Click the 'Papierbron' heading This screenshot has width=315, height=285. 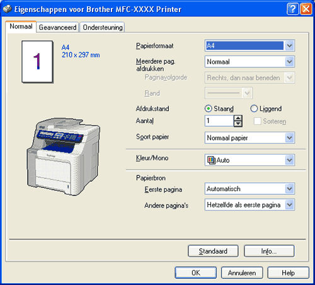[151, 178]
